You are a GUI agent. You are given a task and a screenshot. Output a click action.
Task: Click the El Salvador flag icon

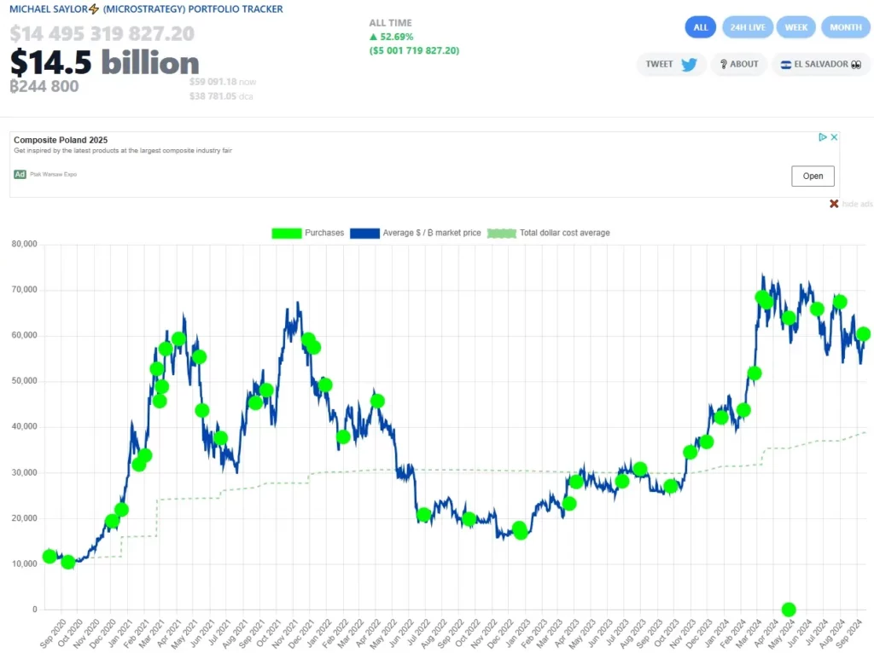click(786, 65)
